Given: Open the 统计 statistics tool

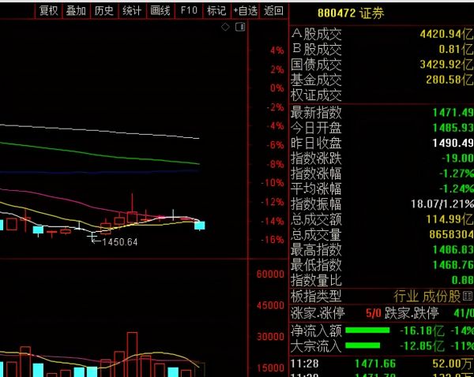Looking at the screenshot, I should 132,10.
